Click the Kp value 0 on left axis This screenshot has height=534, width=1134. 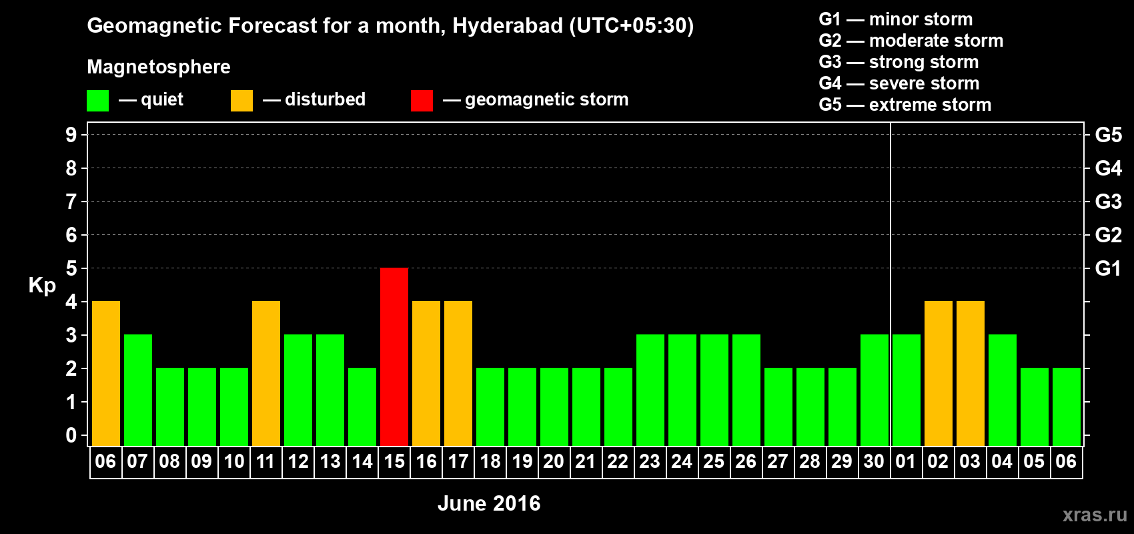click(x=71, y=435)
